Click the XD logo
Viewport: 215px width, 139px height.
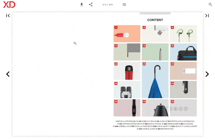pos(9,5)
